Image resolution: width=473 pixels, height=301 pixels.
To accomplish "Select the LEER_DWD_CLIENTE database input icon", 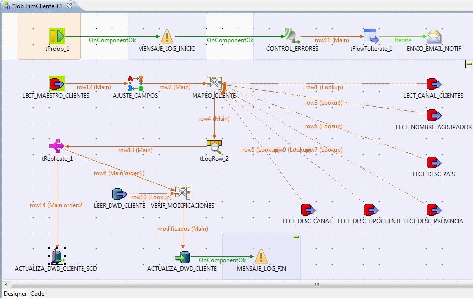I will pos(119,194).
